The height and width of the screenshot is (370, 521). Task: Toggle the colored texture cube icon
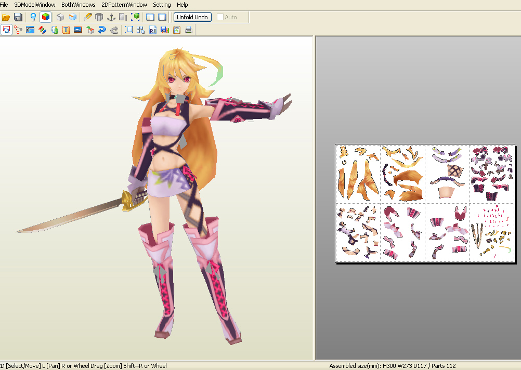tap(46, 17)
